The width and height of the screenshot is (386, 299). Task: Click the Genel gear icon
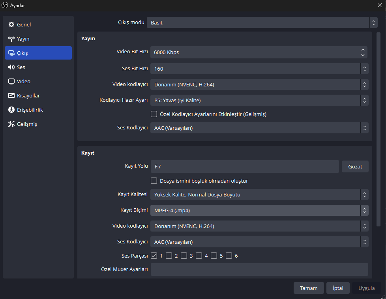11,25
